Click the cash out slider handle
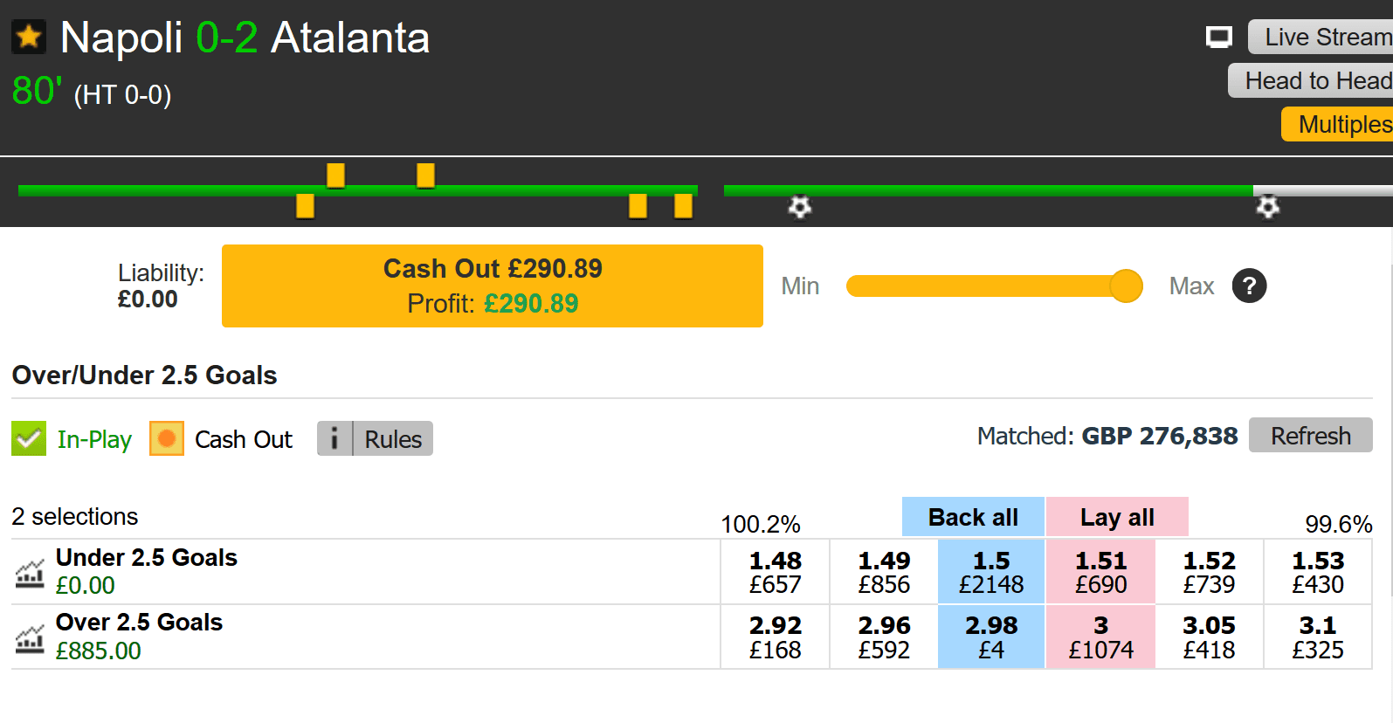The height and width of the screenshot is (723, 1393). click(1126, 286)
